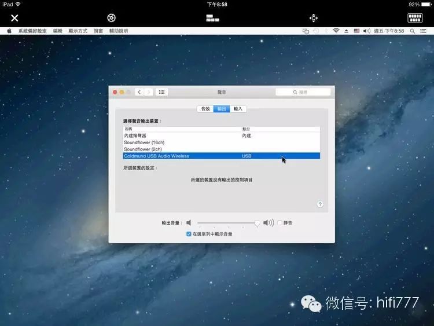434x326 pixels.
Task: Click the preferences search field
Action: click(x=303, y=92)
